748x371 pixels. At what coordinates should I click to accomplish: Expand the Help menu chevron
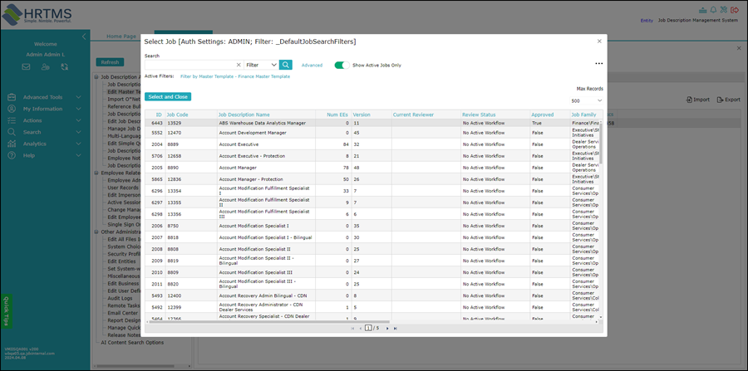79,155
